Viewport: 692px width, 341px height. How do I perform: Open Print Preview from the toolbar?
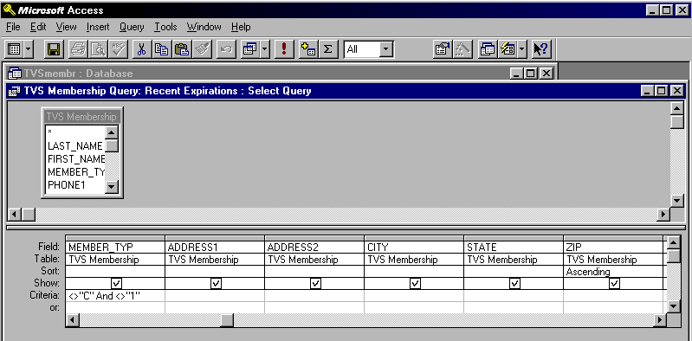98,49
